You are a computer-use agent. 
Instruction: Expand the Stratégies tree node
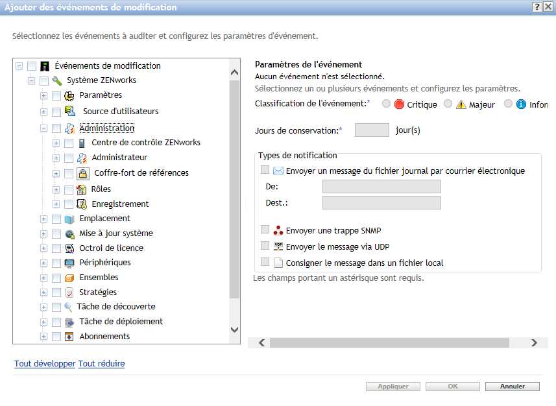tap(43, 293)
